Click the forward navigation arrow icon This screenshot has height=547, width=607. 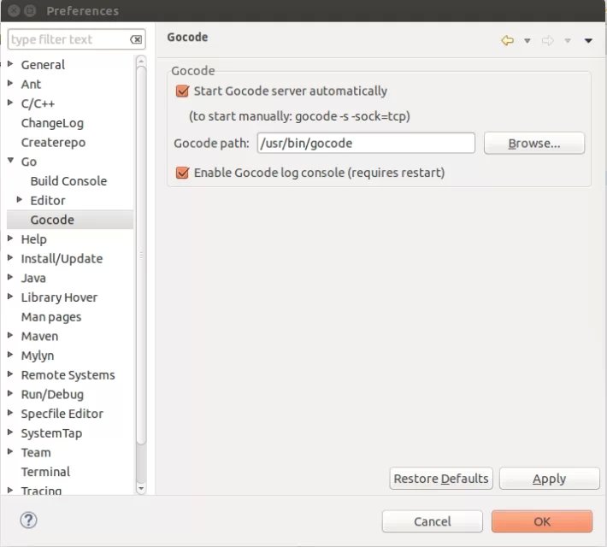(547, 40)
